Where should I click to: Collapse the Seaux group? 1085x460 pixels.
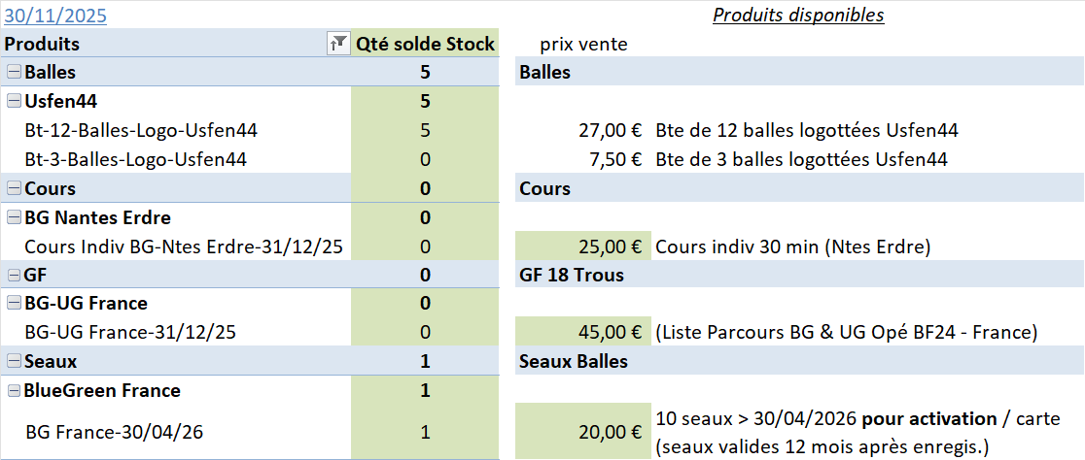pos(14,362)
